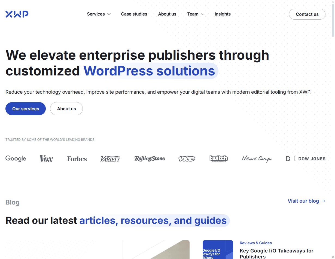This screenshot has height=259, width=335.
Task: Click the Google brand logo
Action: [16, 159]
